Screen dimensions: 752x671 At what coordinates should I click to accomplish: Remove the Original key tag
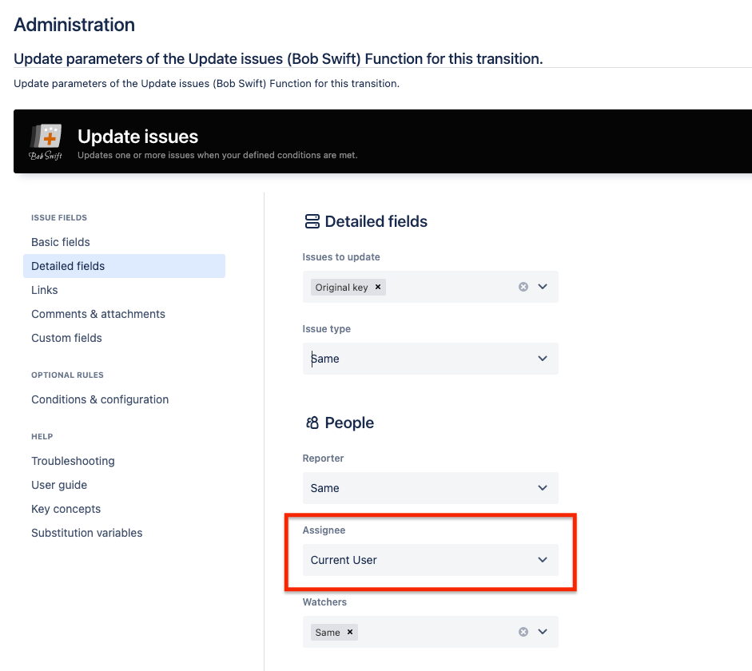click(378, 287)
